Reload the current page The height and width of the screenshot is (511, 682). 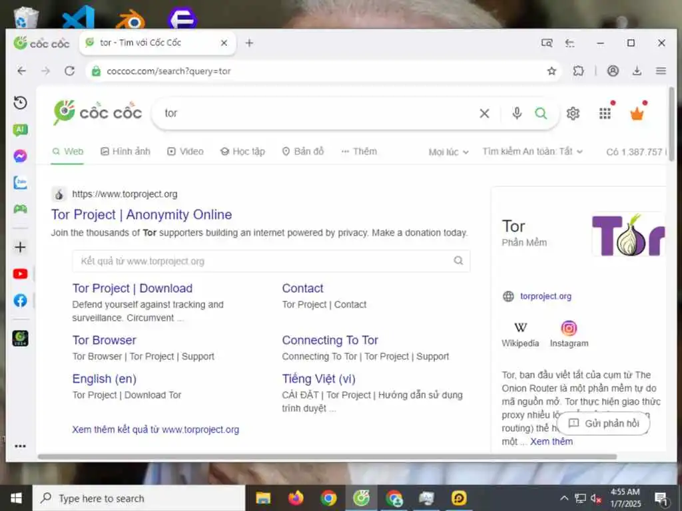[x=69, y=71]
